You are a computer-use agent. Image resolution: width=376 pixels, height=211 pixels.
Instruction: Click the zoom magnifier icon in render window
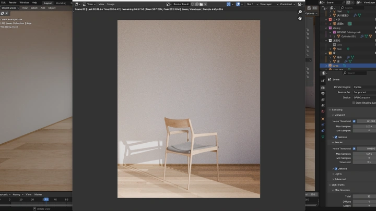300,12
